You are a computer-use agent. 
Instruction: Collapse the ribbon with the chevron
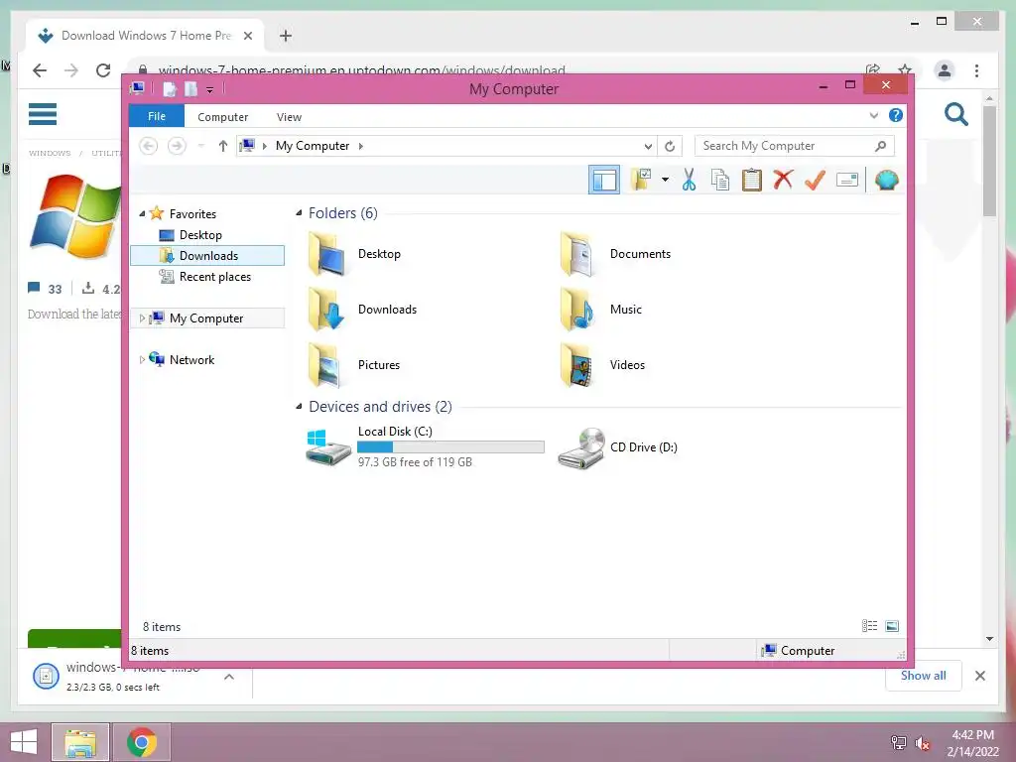pyautogui.click(x=873, y=116)
